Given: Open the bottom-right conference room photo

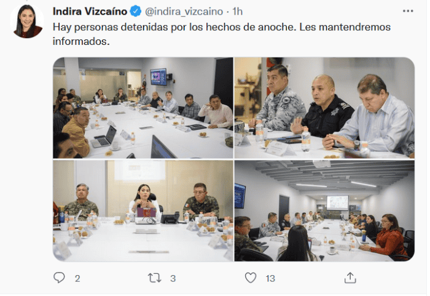Looking at the screenshot, I should pyautogui.click(x=324, y=211).
